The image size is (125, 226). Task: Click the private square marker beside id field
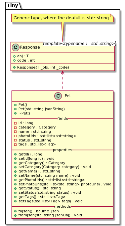[x=16, y=123]
